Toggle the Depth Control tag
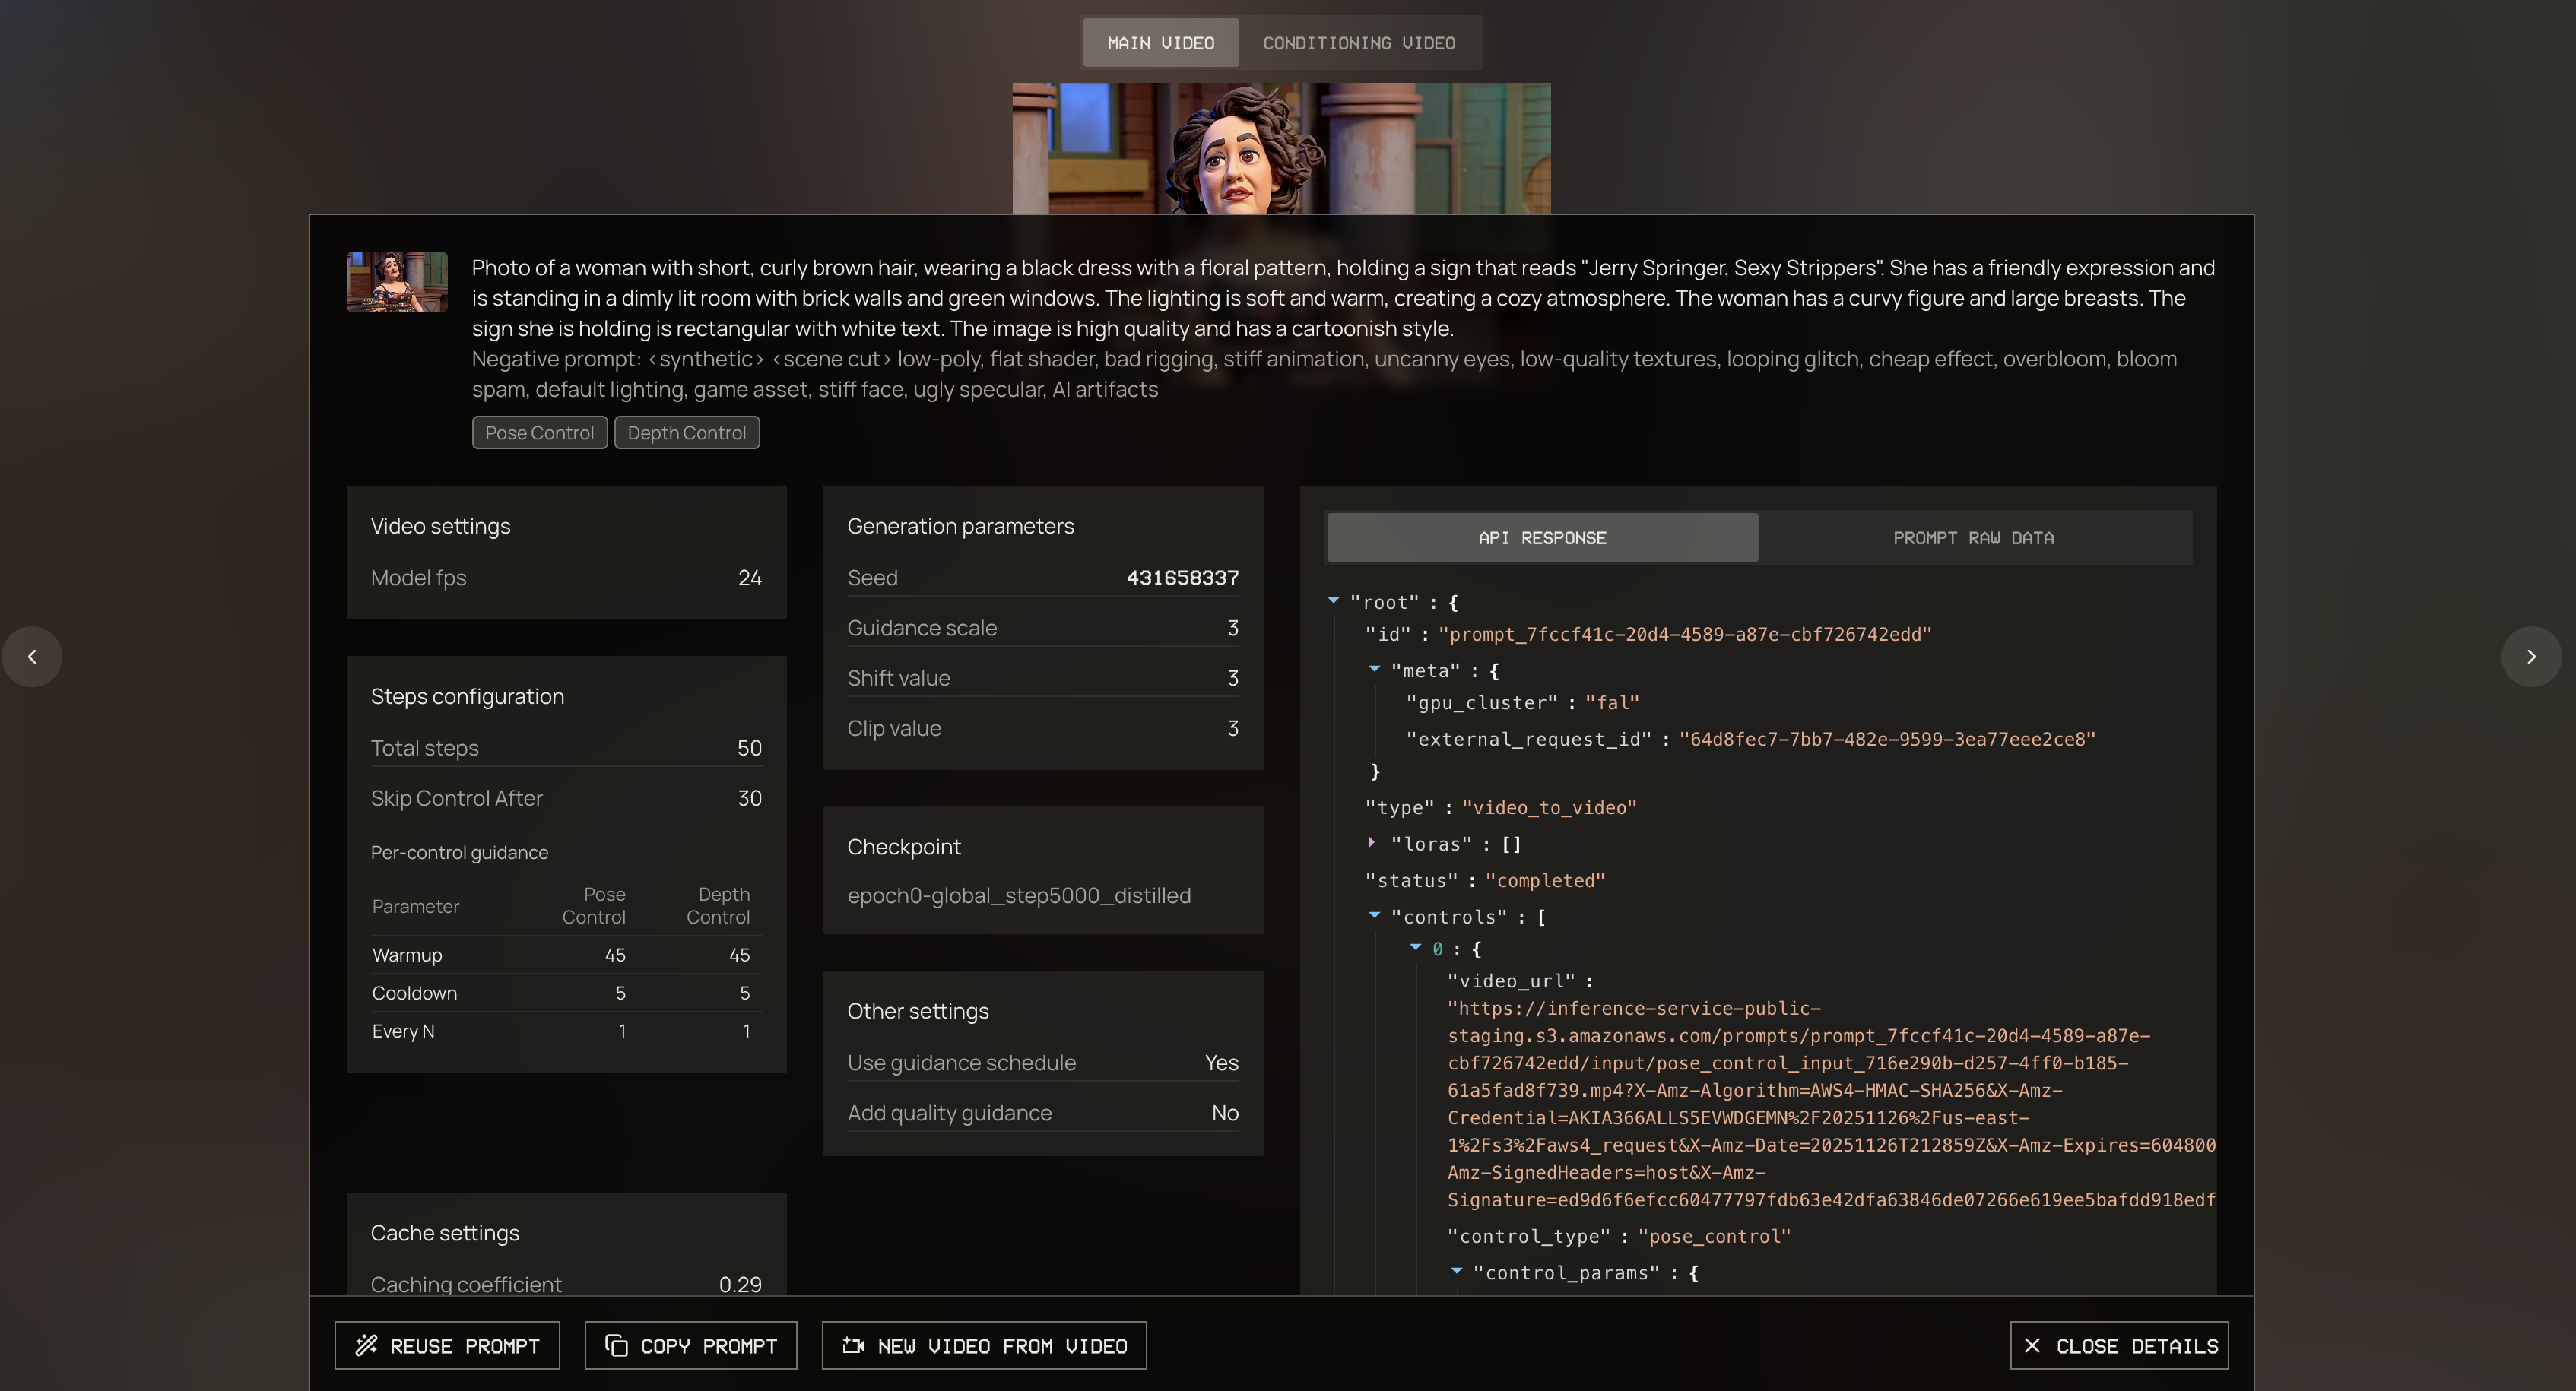Screen dimensions: 2576x1391 (686, 432)
